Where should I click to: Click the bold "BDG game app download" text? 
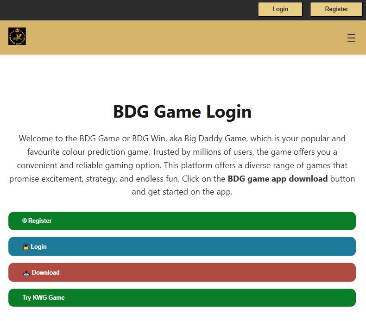coord(278,179)
